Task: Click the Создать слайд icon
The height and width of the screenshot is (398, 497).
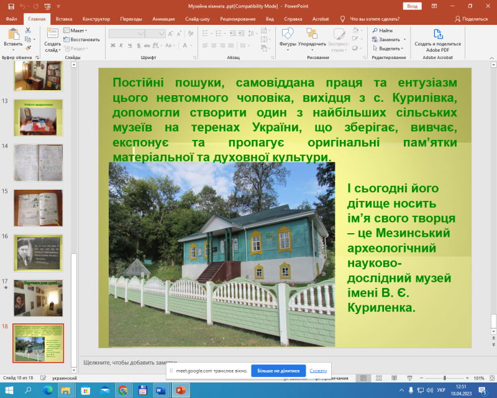Action: pos(52,34)
